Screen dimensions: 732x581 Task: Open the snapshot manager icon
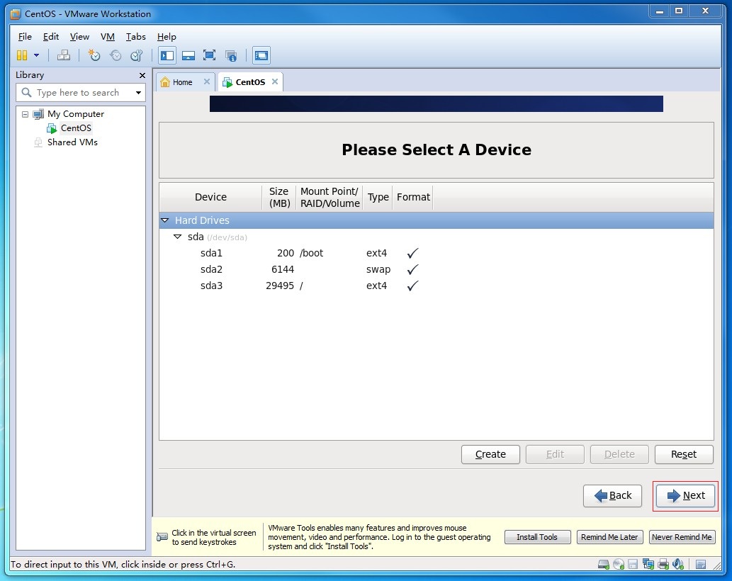136,55
